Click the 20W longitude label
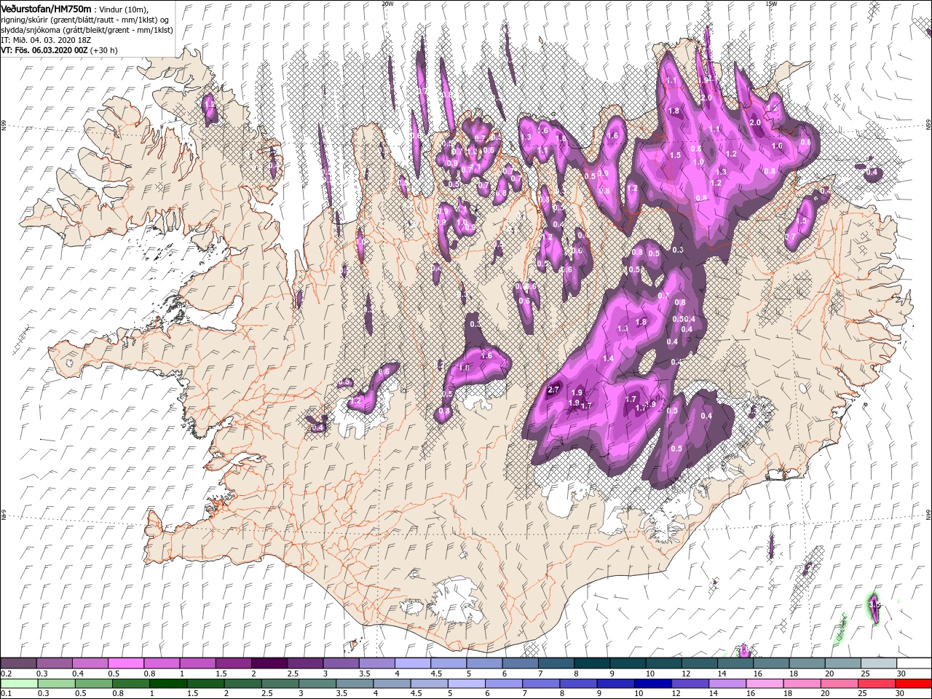This screenshot has width=932, height=699. (x=387, y=4)
